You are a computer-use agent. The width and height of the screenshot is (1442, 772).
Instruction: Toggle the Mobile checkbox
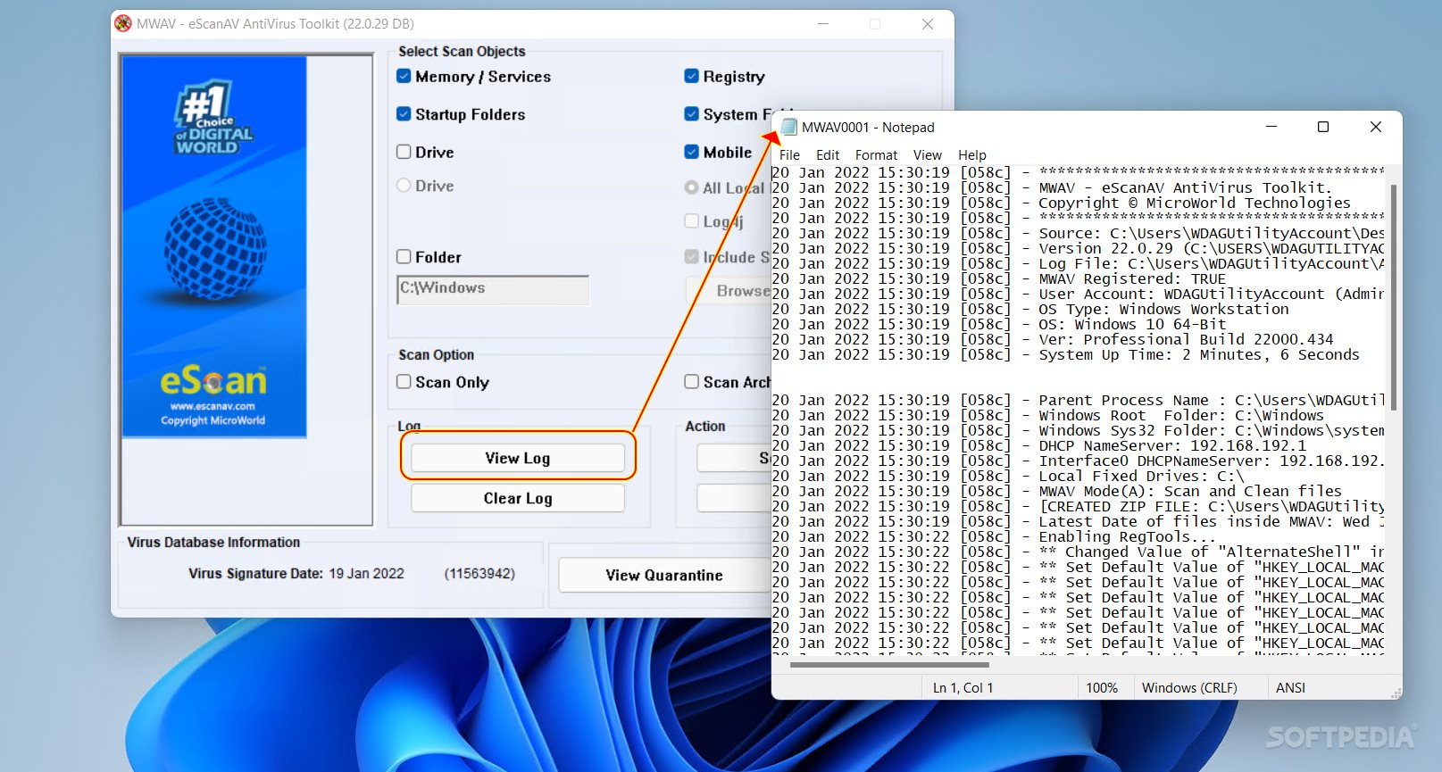point(691,152)
